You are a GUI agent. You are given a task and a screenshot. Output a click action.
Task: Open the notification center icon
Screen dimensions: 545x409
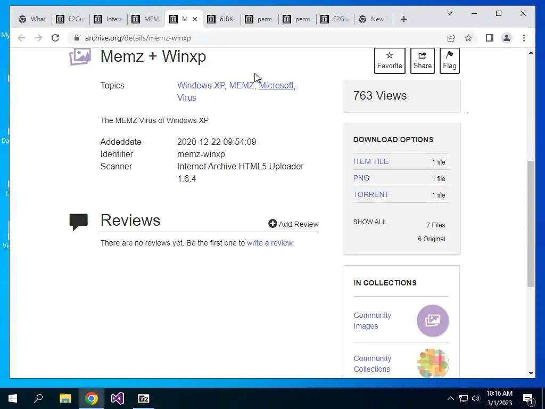pos(529,399)
